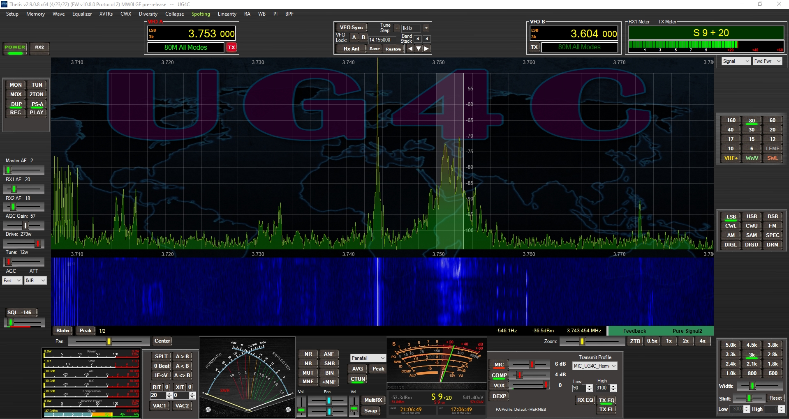This screenshot has width=789, height=419.
Task: Increase tune step with plus button
Action: 426,28
